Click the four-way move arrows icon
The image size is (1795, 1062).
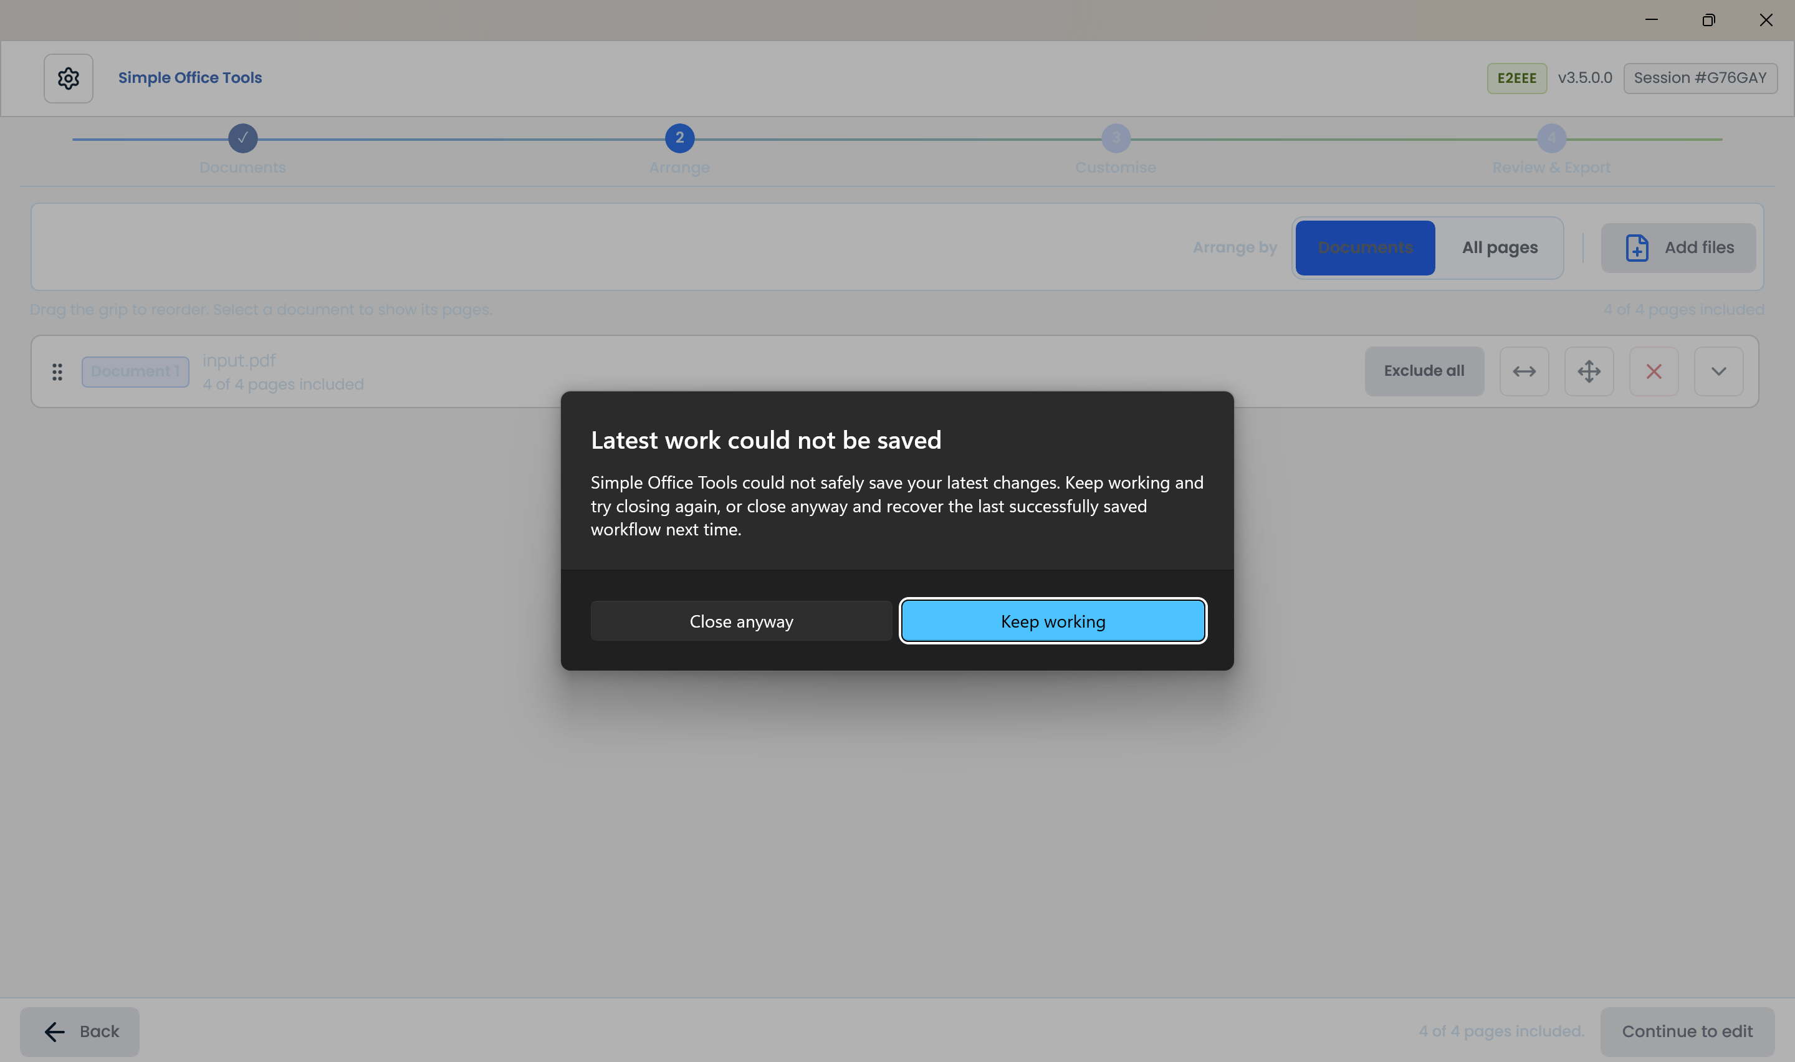[1589, 371]
